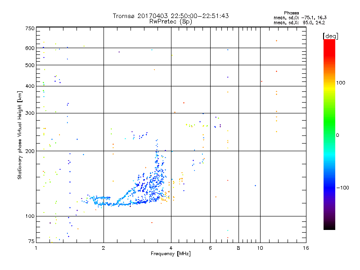The width and height of the screenshot is (360, 270).
Task: Click the "16" frequency axis tick label
Action: click(306, 248)
